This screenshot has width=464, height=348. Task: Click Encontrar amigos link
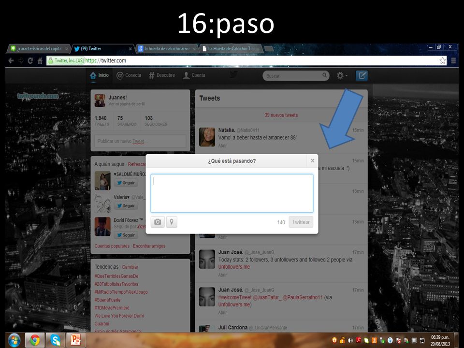149,246
